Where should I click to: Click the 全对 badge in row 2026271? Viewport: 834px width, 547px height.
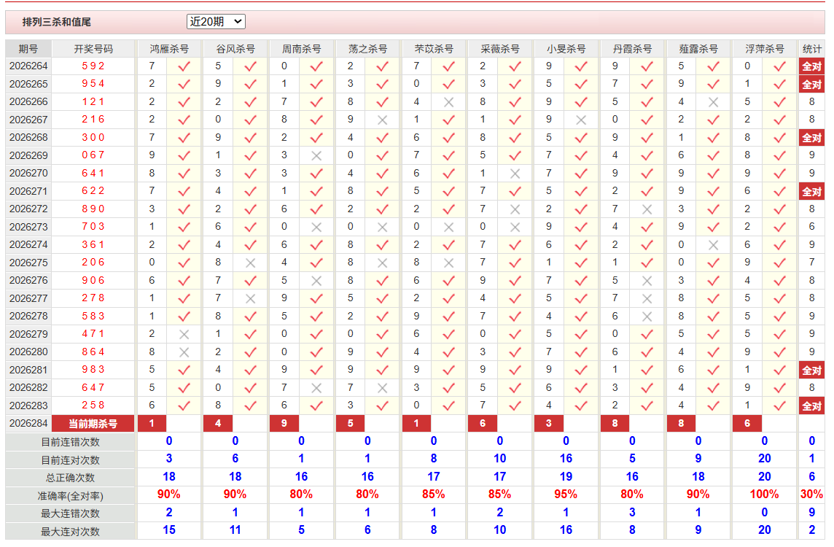coord(811,192)
